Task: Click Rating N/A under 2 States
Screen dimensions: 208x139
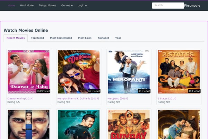Action: (164, 102)
